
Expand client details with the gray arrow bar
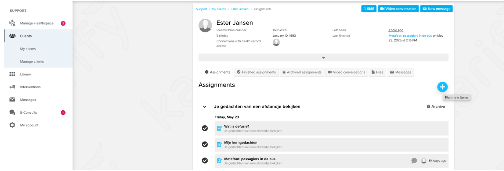tap(323, 58)
